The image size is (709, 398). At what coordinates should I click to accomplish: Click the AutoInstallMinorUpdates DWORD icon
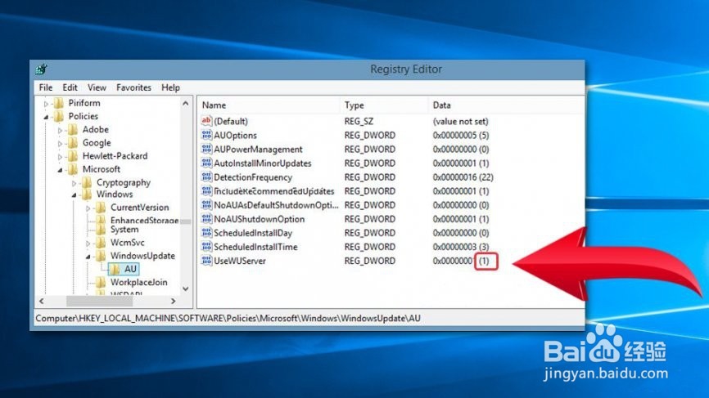tap(206, 163)
